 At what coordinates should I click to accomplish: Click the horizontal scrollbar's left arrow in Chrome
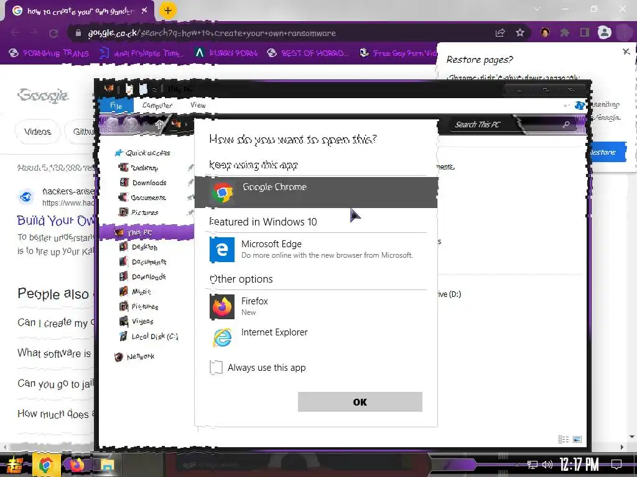coord(5,447)
